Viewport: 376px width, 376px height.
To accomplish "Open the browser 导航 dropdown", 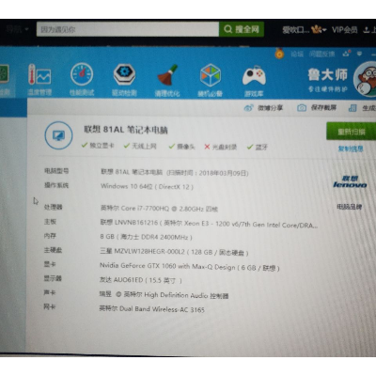I will click(x=17, y=29).
